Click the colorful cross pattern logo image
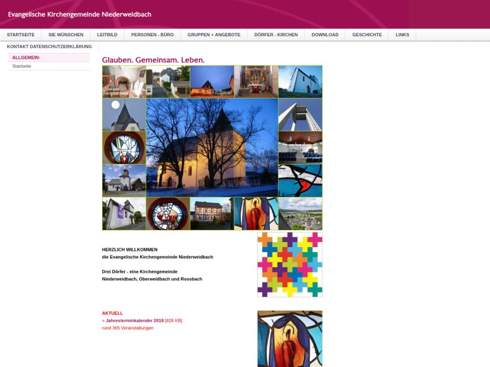The width and height of the screenshot is (490, 367). pos(290,264)
